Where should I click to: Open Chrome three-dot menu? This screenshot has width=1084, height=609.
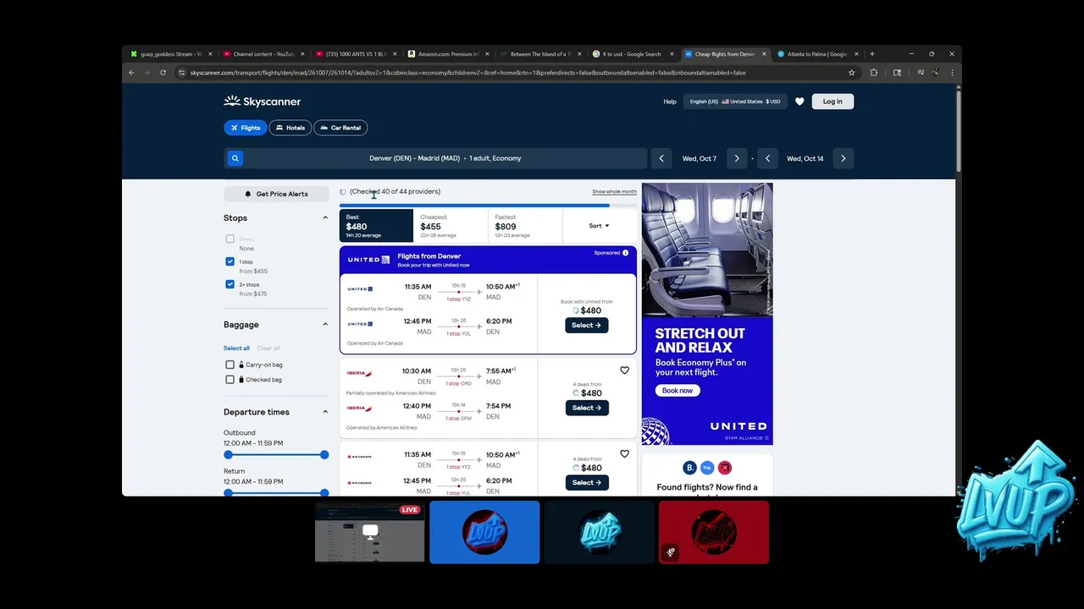[x=952, y=73]
